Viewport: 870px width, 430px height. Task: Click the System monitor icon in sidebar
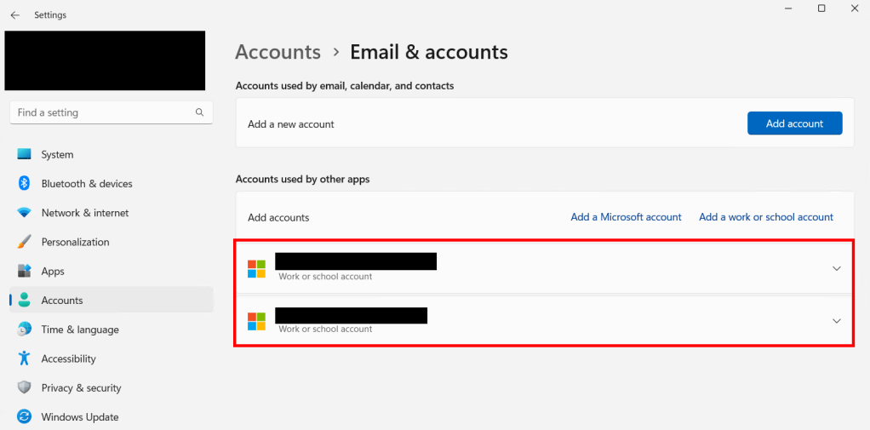[x=24, y=155]
